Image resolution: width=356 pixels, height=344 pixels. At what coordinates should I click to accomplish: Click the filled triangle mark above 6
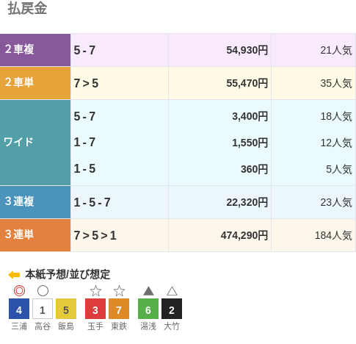pyautogui.click(x=148, y=291)
